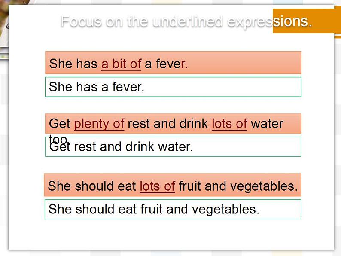Click the text box 'She has a fever.'
This screenshot has width=341, height=256.
pos(173,87)
